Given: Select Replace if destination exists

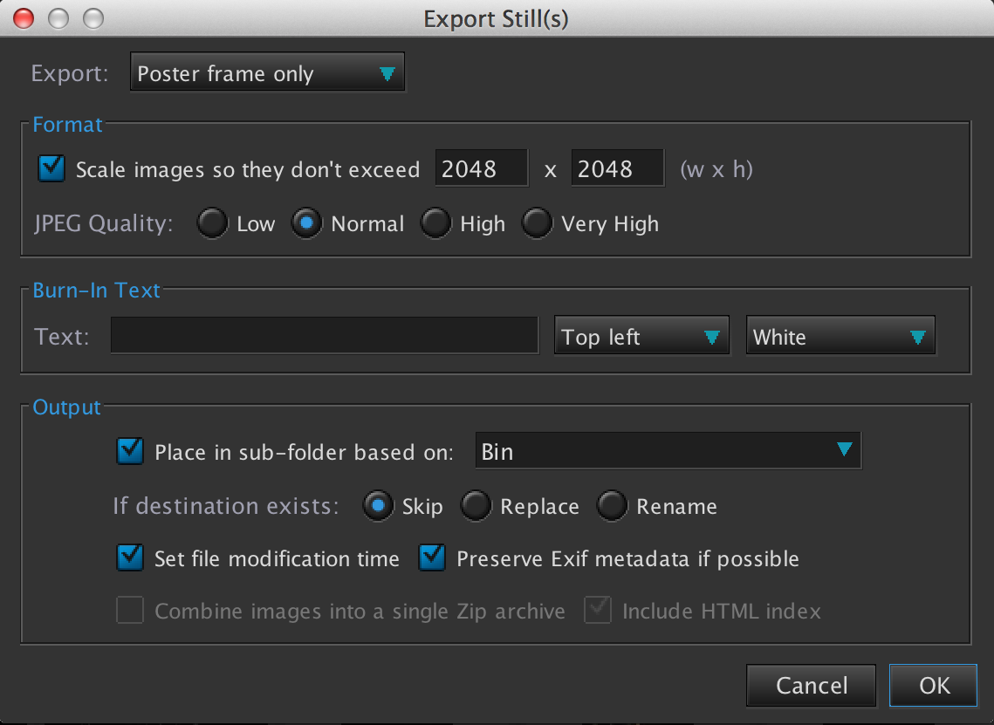Looking at the screenshot, I should (476, 506).
